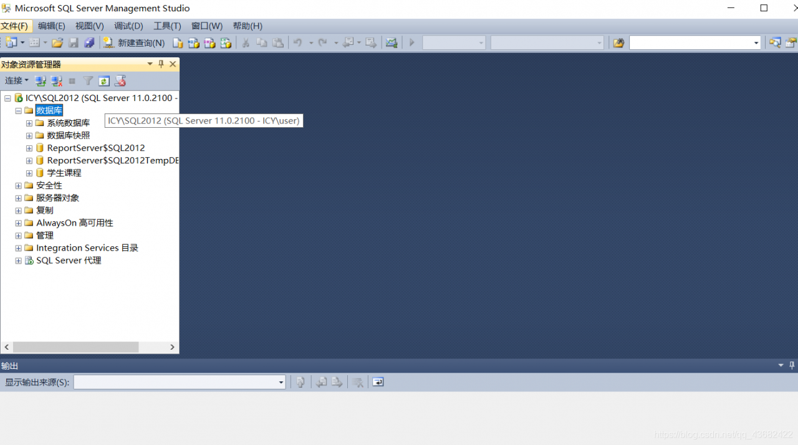Select the AlwaysOn 高可用性 folder
The image size is (798, 445).
pos(75,222)
